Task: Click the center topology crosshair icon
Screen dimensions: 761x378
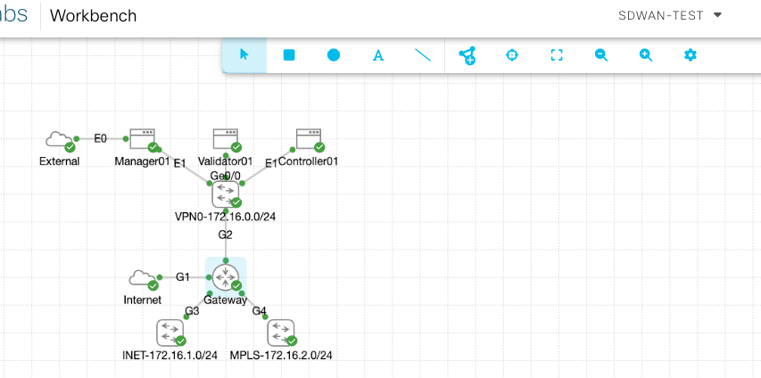Action: (x=512, y=55)
